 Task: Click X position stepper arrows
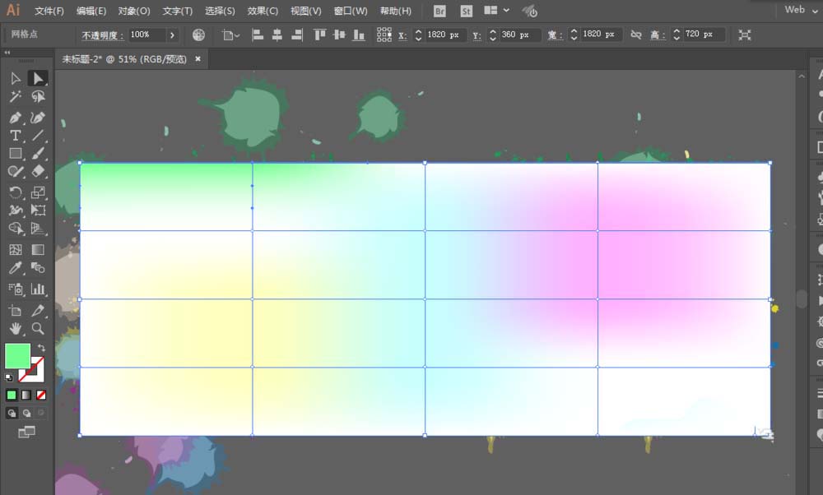pos(418,35)
